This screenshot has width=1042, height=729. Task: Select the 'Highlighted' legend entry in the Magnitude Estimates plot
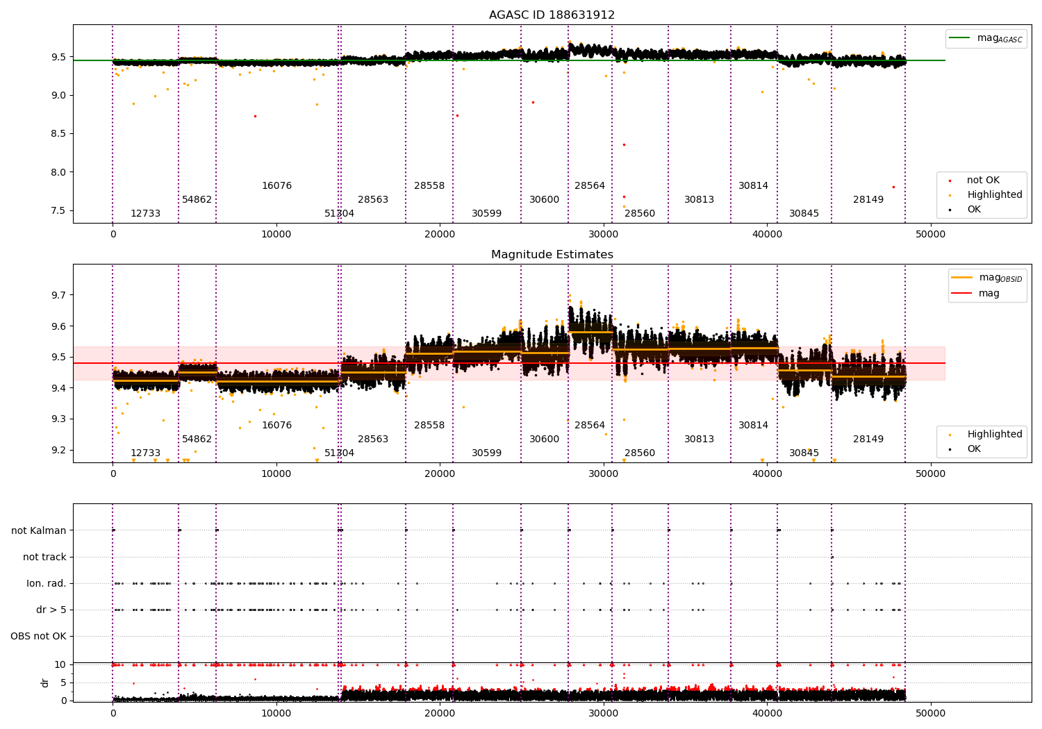point(994,435)
